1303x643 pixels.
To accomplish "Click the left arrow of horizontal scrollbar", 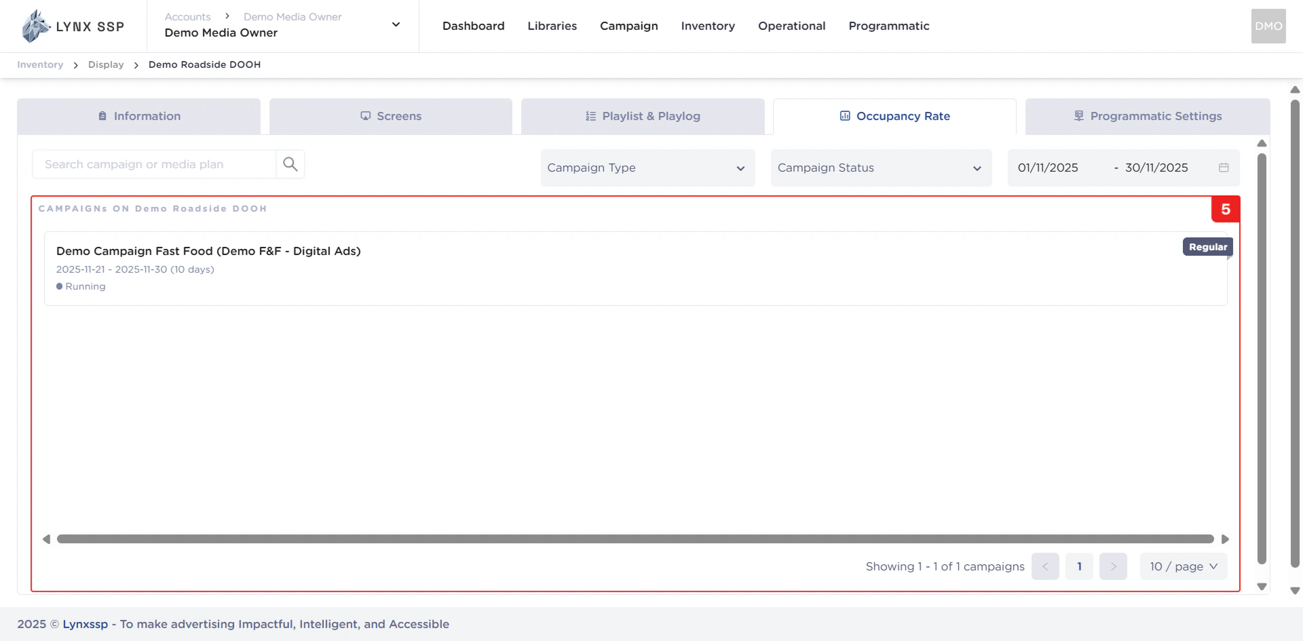I will coord(46,539).
